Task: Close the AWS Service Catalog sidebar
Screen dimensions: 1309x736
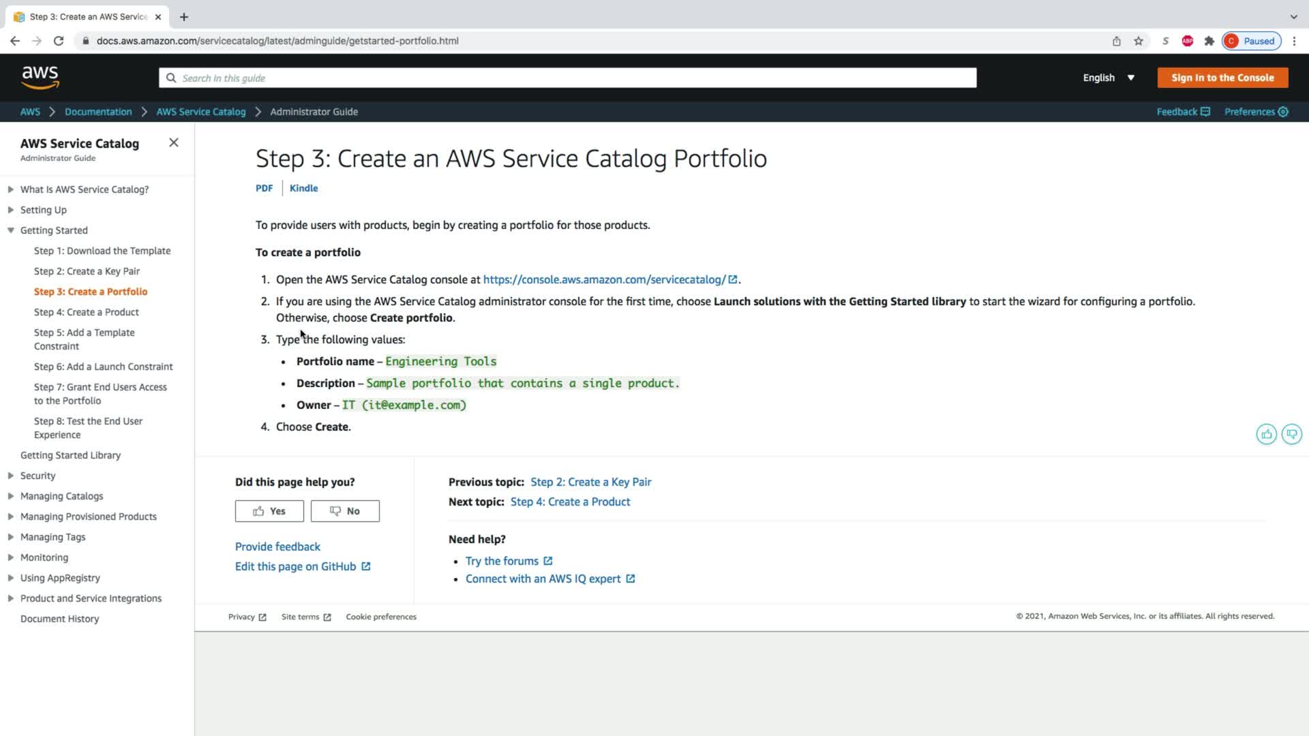Action: click(x=174, y=142)
